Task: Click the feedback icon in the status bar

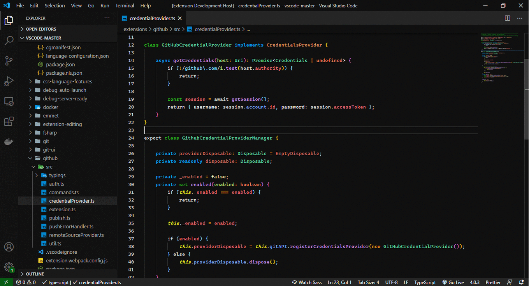Action: pos(510,282)
